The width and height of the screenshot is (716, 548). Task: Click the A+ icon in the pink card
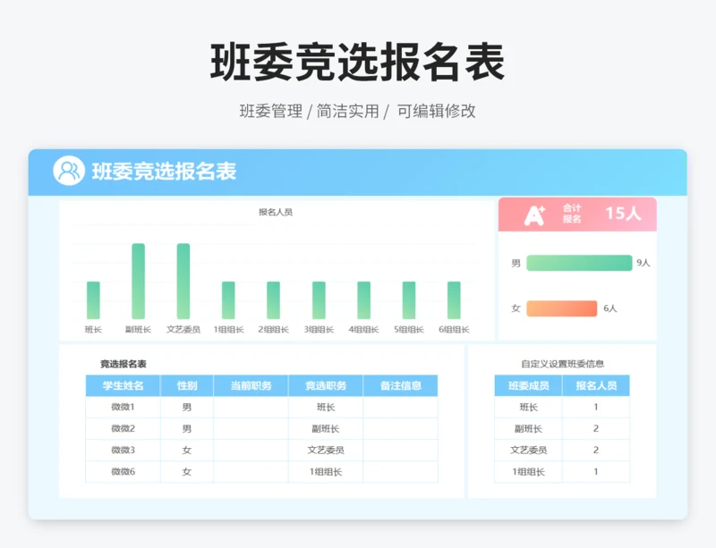(x=534, y=215)
